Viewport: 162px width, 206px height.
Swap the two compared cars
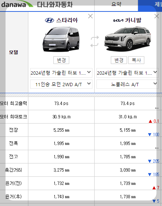click(95, 41)
